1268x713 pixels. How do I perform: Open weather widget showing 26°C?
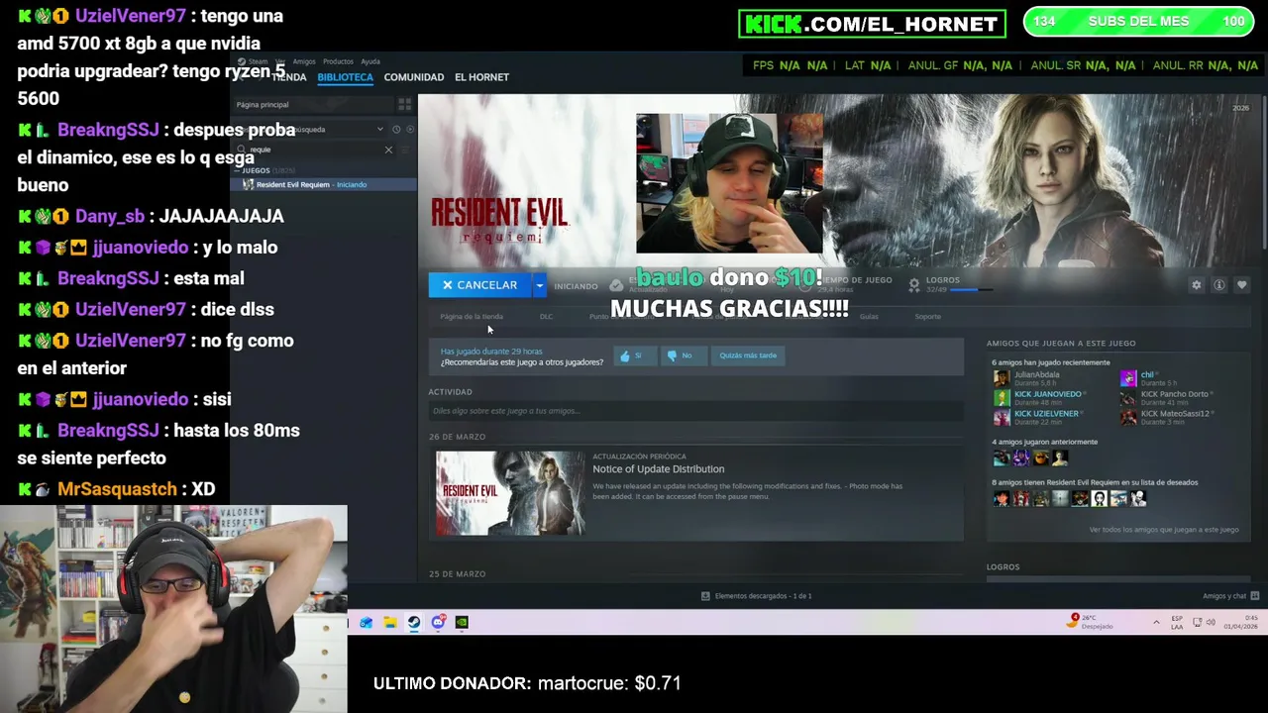(1091, 622)
